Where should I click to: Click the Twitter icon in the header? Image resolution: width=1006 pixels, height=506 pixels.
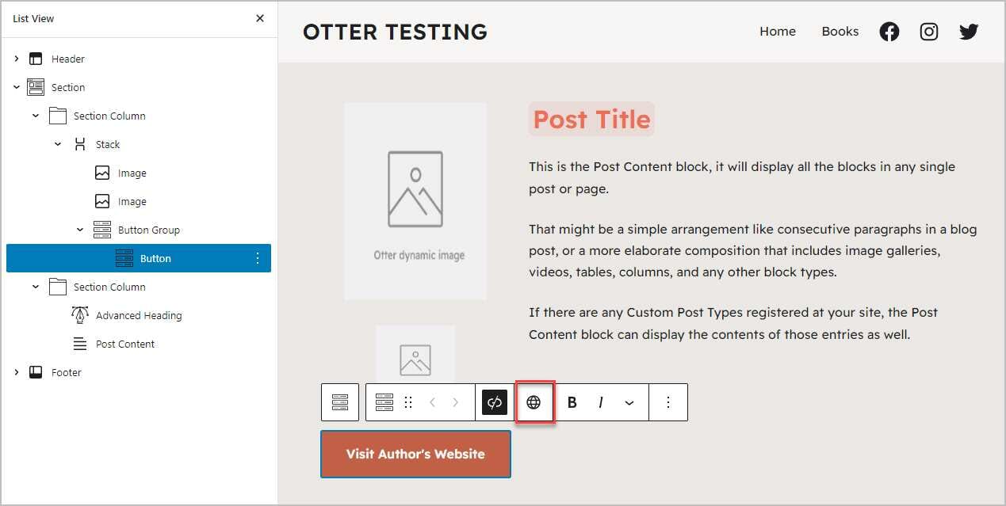point(968,32)
